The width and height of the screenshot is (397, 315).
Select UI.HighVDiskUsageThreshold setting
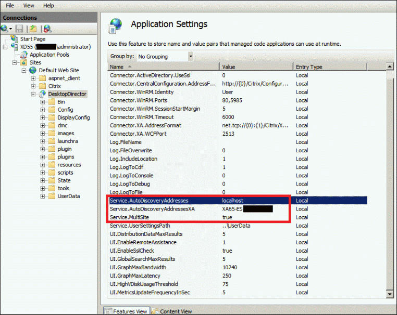click(x=238, y=284)
